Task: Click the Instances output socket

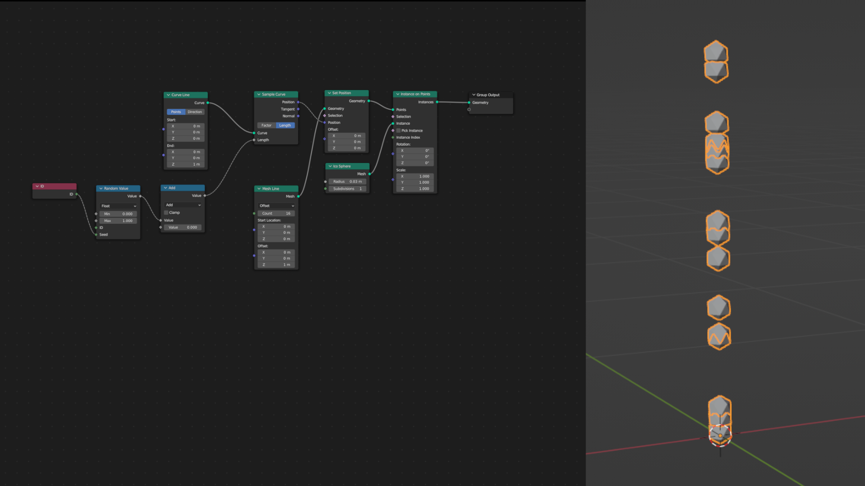Action: click(x=437, y=102)
